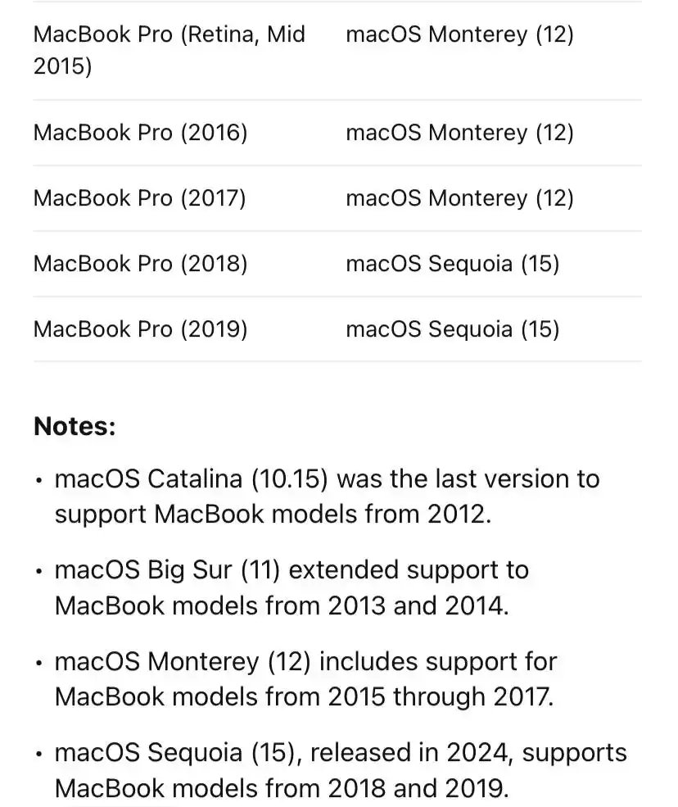Click the bullet point before the Big Sur note

click(38, 572)
